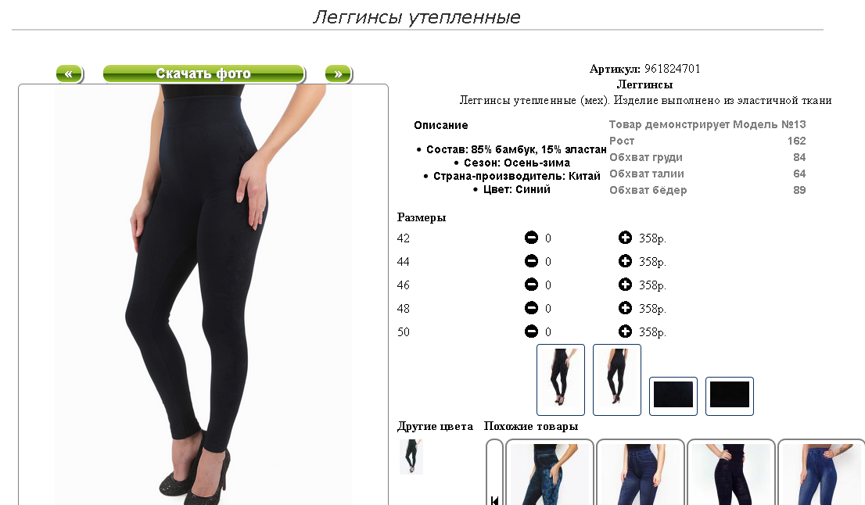Increase quantity for size 46
This screenshot has width=865, height=505.
pos(625,285)
